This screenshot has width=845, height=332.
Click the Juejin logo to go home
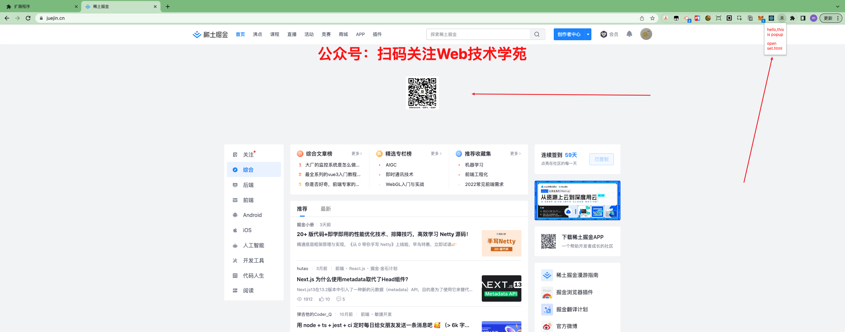click(210, 34)
